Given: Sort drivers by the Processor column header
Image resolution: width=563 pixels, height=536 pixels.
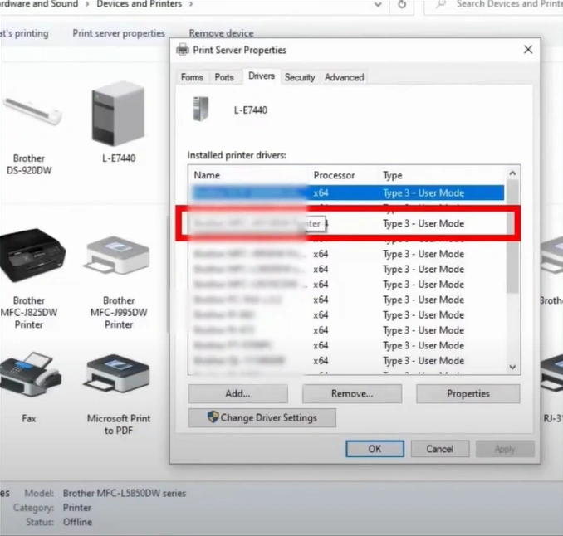Looking at the screenshot, I should click(x=334, y=175).
